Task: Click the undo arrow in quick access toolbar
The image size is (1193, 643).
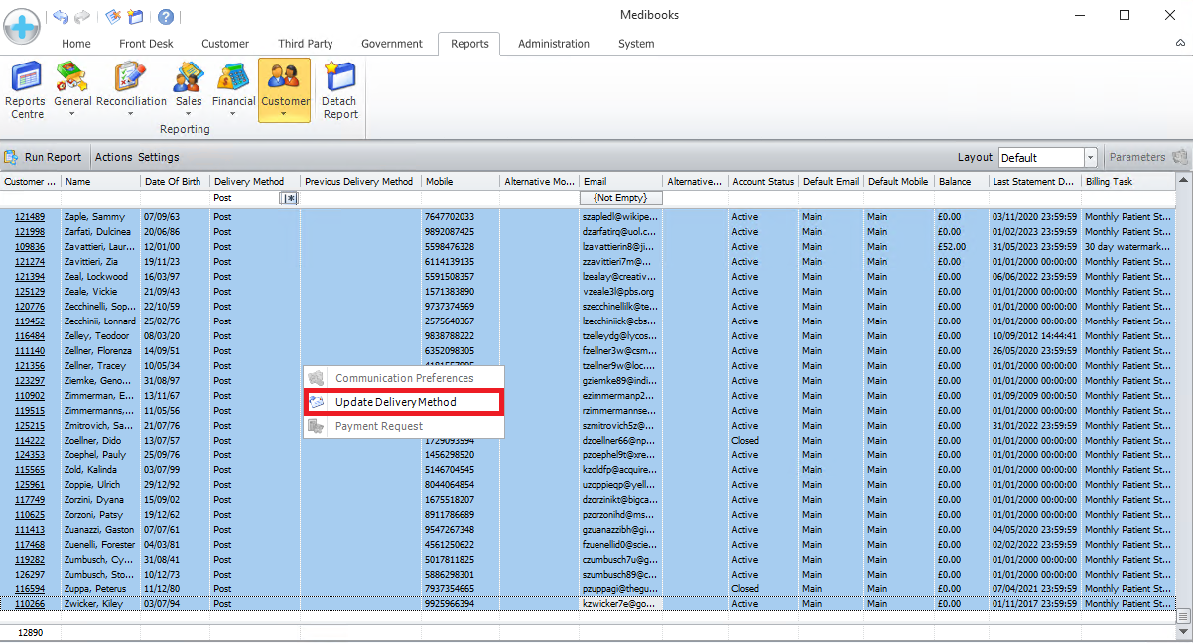Action: 61,17
